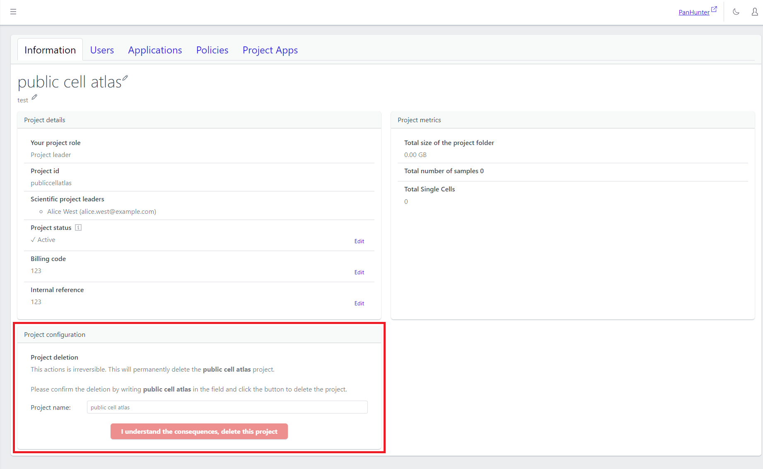Select the Project Apps tab
763x469 pixels.
coord(270,50)
